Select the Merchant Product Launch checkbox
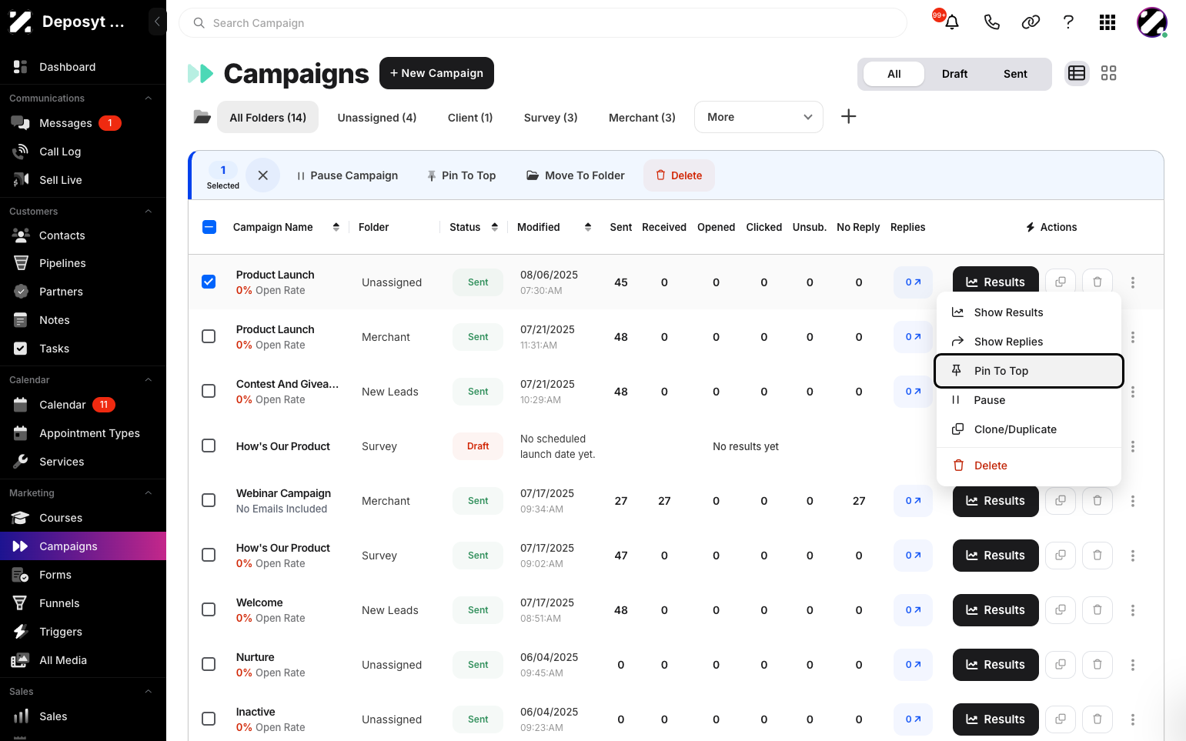1186x741 pixels. pyautogui.click(x=209, y=336)
